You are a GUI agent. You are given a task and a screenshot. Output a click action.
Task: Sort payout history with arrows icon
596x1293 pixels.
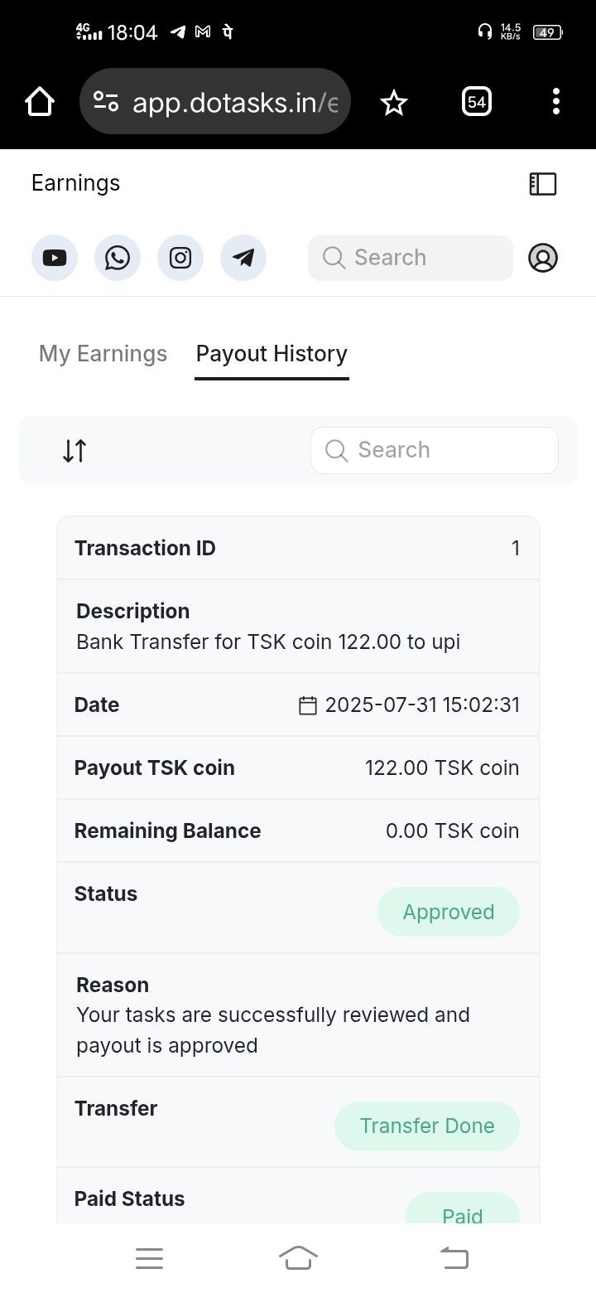(x=74, y=451)
